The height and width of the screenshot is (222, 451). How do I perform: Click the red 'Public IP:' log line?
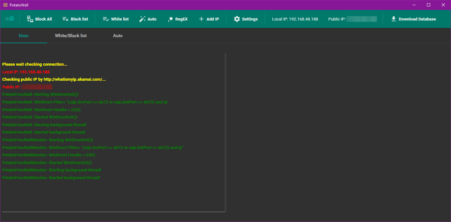(x=27, y=87)
